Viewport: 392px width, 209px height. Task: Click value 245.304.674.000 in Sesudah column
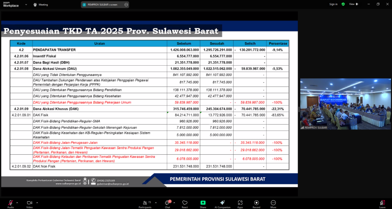pyautogui.click(x=218, y=109)
